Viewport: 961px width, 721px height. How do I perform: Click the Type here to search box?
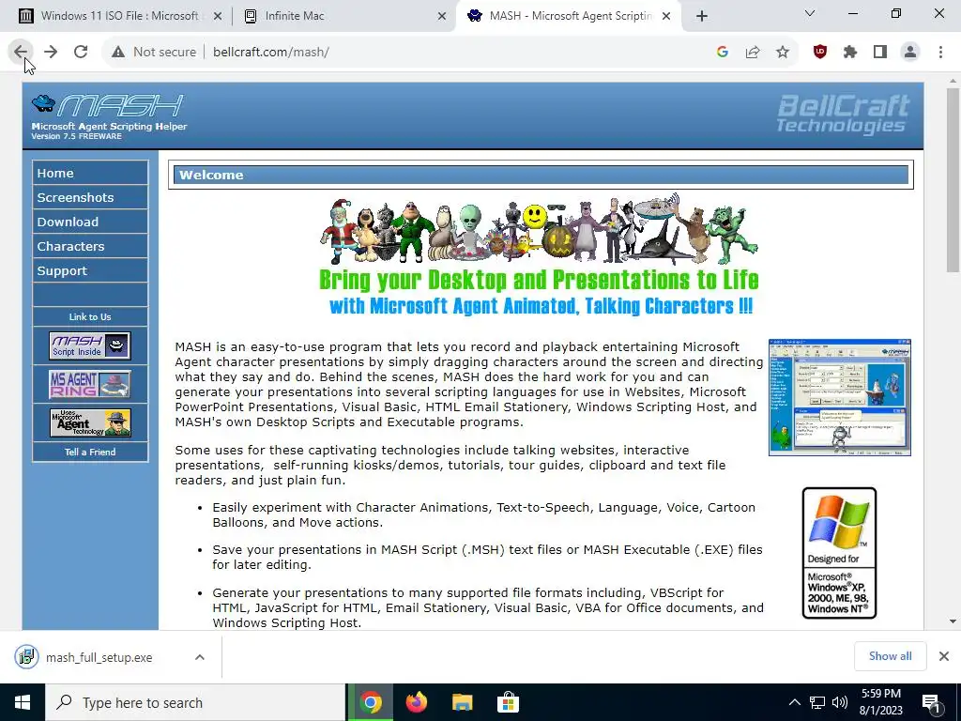point(195,702)
